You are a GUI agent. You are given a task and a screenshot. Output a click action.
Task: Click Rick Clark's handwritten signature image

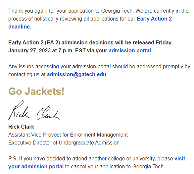pos(34,110)
